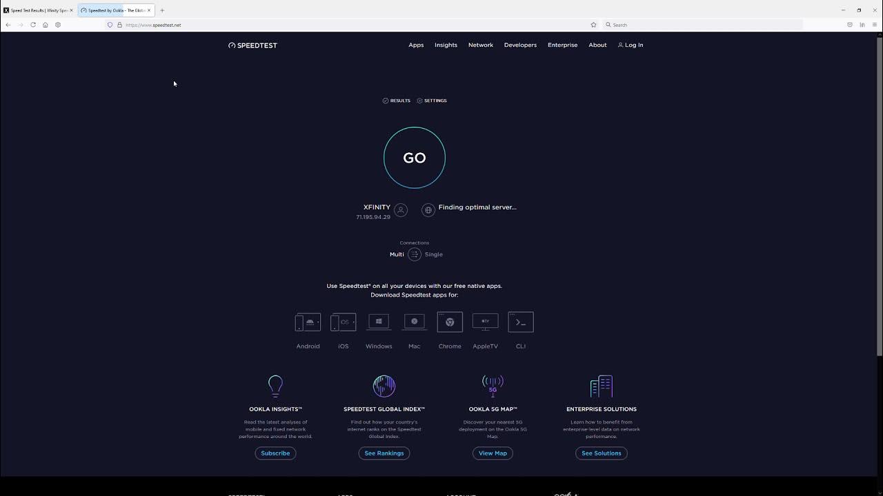Click the IP address 71.195.94.29
Viewport: 883px width, 496px height.
point(373,217)
